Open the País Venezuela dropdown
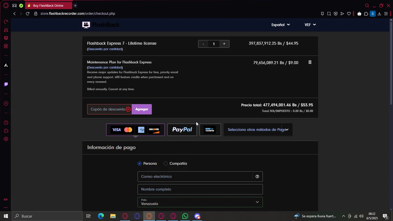 (200, 202)
